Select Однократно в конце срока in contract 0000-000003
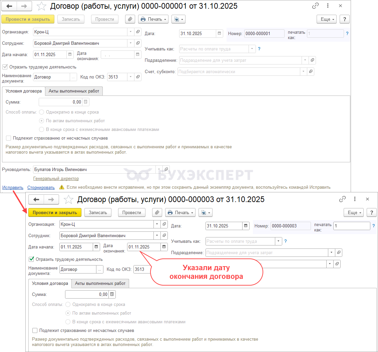This screenshot has height=352, width=378. click(68, 304)
